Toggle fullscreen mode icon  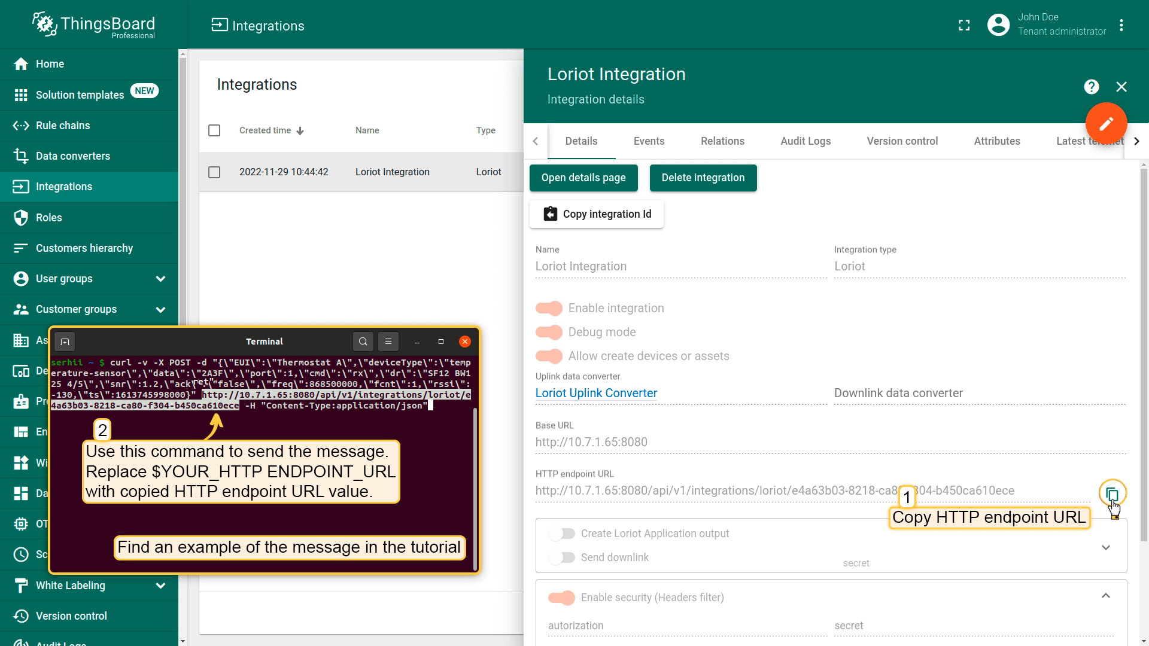964,25
